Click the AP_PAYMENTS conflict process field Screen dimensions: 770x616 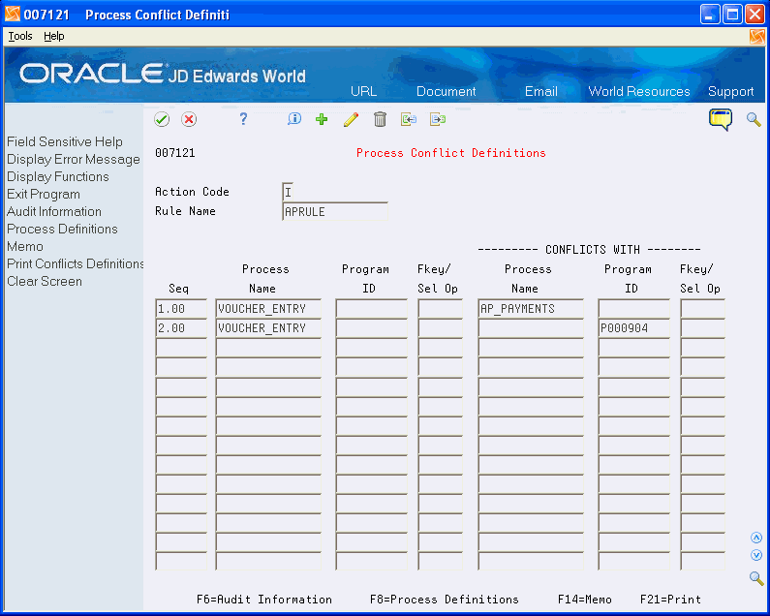(531, 309)
